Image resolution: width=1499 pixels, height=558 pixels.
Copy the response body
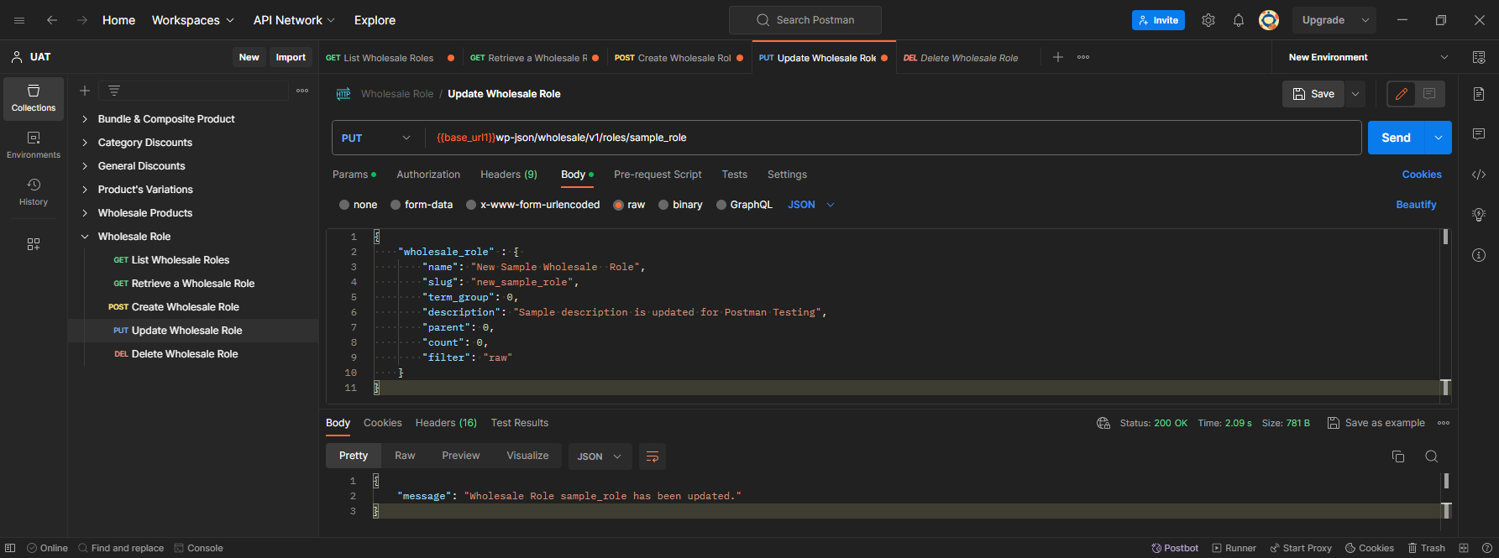pyautogui.click(x=1398, y=456)
